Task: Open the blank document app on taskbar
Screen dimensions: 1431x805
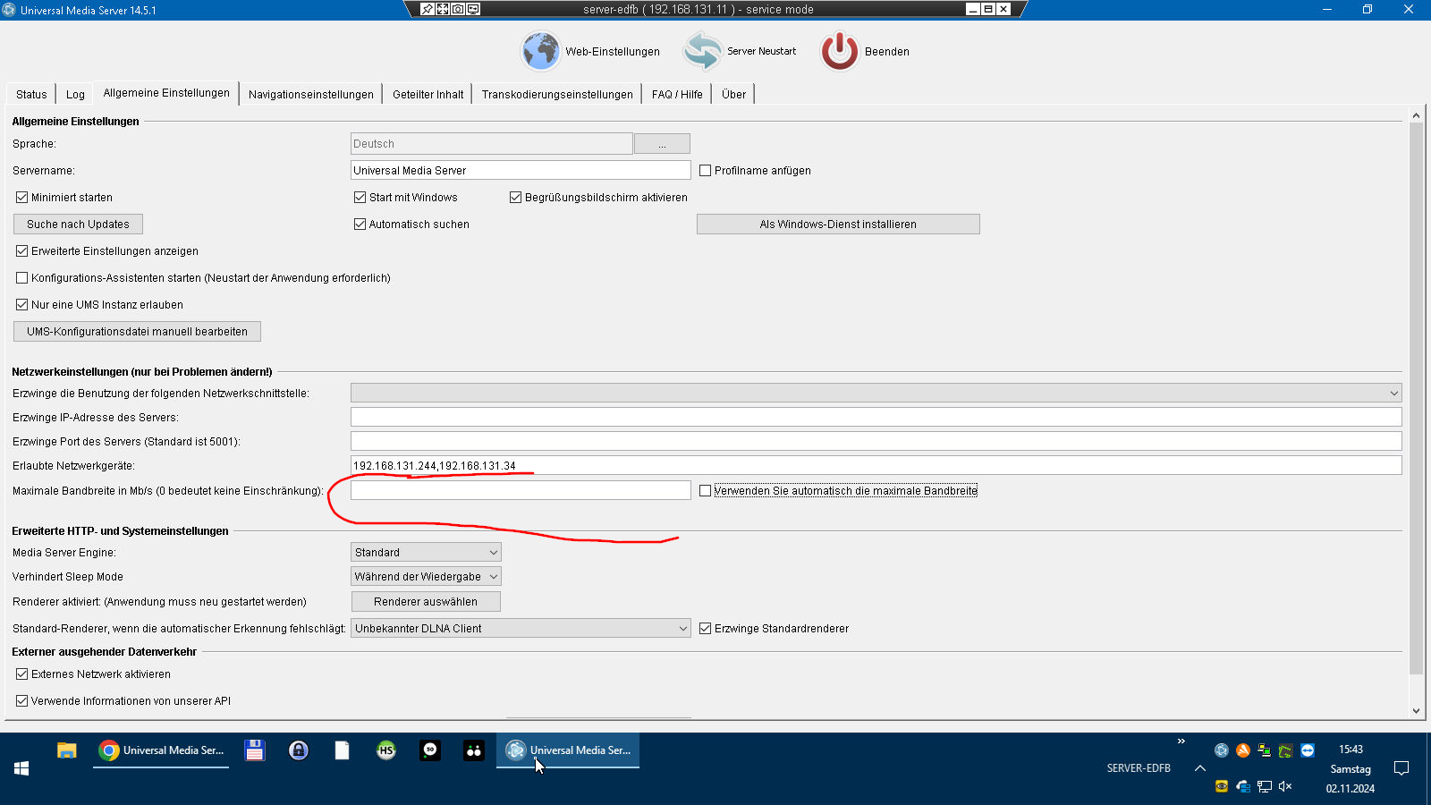Action: coord(343,750)
